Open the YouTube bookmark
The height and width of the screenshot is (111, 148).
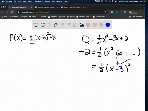[42, 17]
